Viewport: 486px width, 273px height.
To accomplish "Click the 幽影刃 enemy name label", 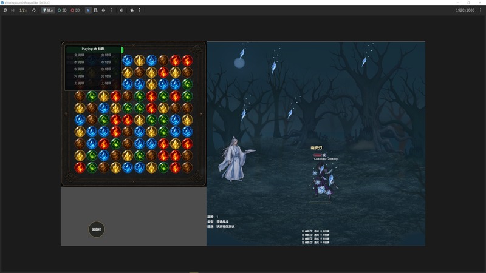I will [x=316, y=148].
